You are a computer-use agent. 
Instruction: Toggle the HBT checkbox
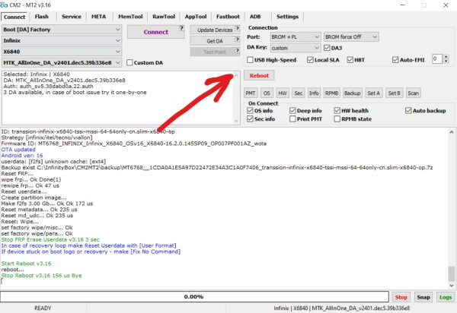(350, 60)
